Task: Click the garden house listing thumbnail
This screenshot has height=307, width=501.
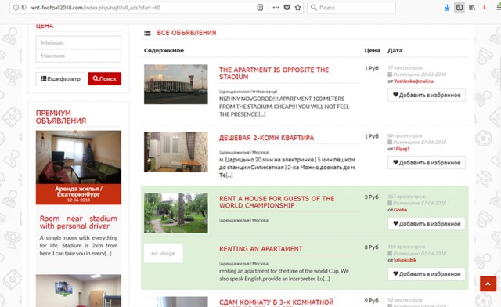Action: coord(175,213)
